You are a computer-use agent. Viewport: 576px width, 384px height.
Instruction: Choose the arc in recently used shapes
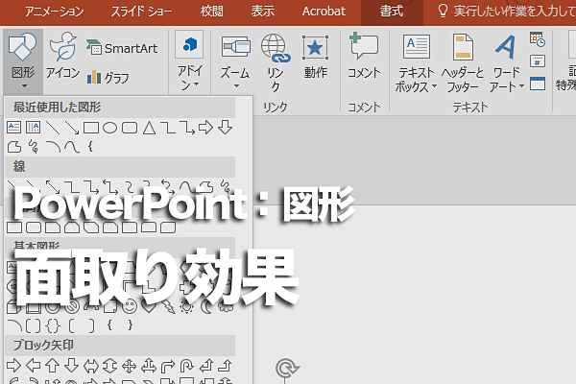point(54,147)
